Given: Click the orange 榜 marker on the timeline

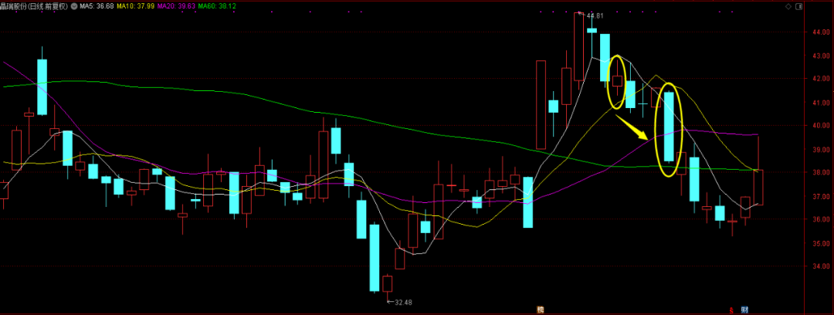Looking at the screenshot, I should (541, 309).
